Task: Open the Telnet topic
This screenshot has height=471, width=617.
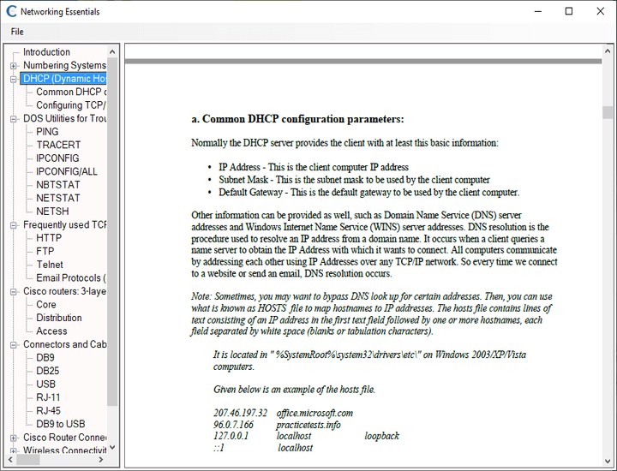Action: pos(50,265)
